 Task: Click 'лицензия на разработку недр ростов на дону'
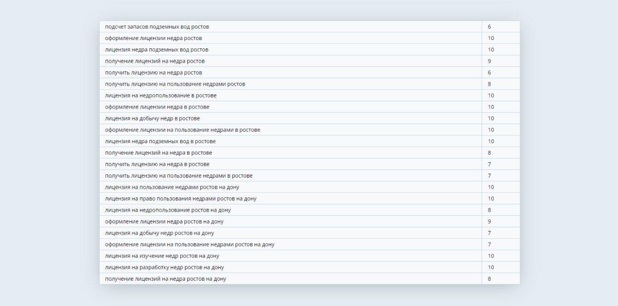[x=165, y=267]
